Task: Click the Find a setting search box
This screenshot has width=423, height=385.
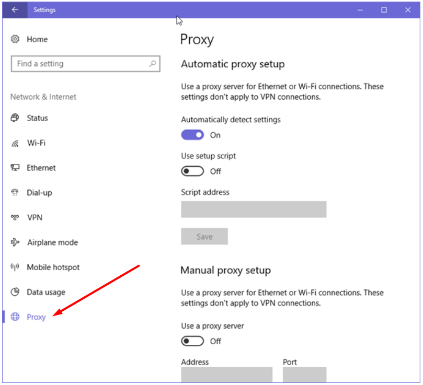Action: click(86, 64)
